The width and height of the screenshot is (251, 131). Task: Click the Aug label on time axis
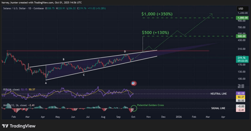103,117
